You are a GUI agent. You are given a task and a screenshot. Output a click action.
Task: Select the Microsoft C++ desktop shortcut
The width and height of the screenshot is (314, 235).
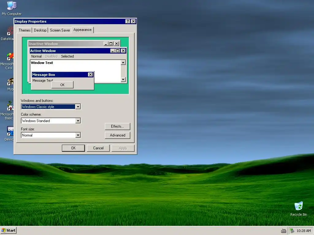click(x=8, y=61)
